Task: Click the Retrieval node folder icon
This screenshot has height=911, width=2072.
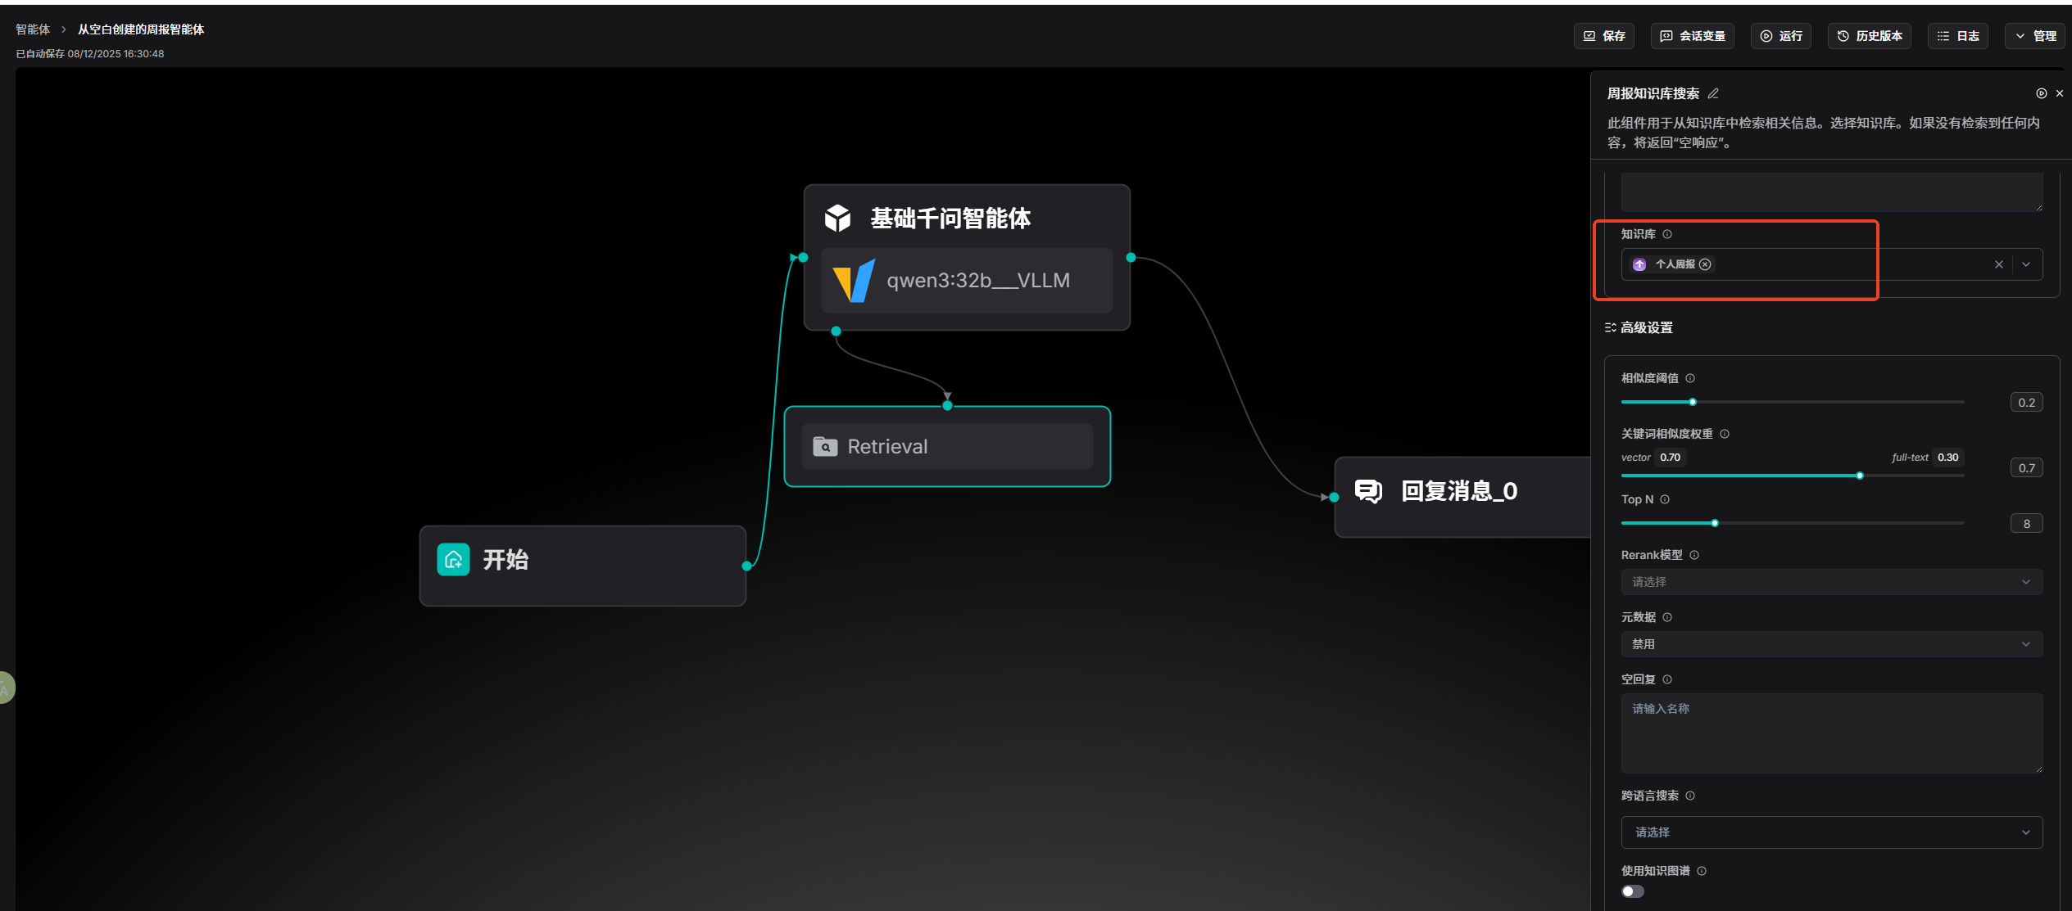Action: (x=825, y=447)
